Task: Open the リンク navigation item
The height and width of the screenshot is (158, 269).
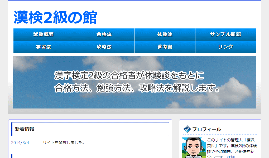Action: tap(225, 47)
